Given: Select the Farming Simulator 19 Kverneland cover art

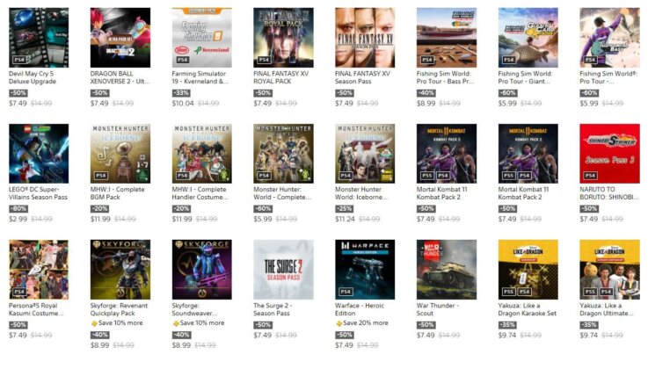Looking at the screenshot, I should click(201, 38).
